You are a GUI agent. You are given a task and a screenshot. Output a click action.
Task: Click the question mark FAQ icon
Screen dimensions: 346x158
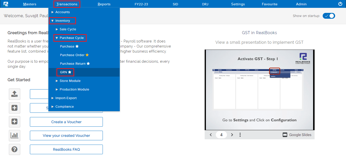coord(14,149)
